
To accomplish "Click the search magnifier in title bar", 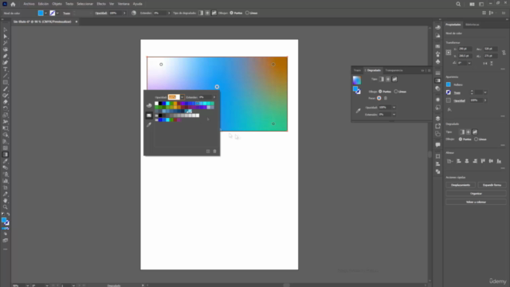I will coord(458,4).
